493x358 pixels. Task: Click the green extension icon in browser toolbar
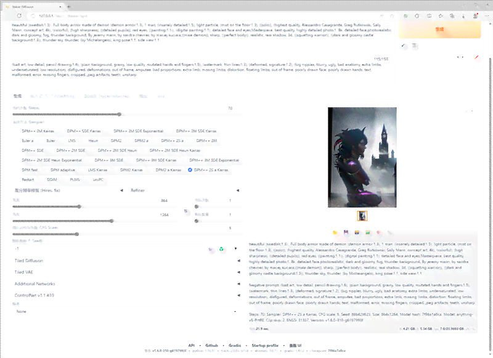pyautogui.click(x=405, y=16)
